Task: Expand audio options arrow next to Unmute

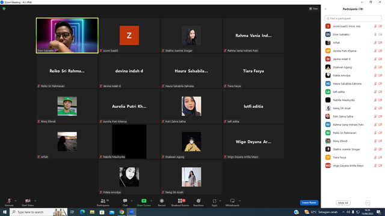Action: 16,201
